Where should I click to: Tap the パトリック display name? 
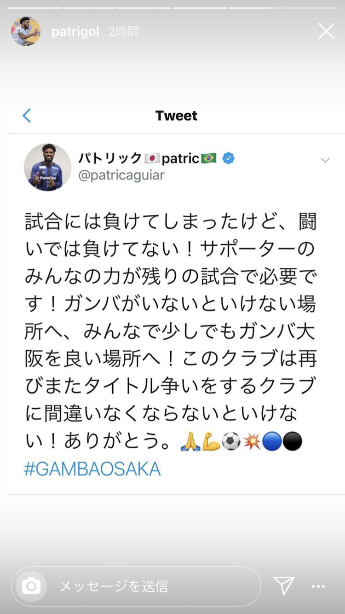tap(110, 158)
